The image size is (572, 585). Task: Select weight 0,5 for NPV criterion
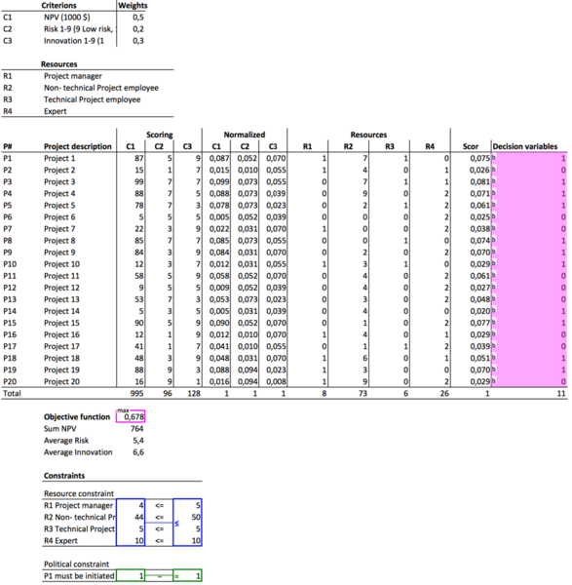(x=138, y=18)
